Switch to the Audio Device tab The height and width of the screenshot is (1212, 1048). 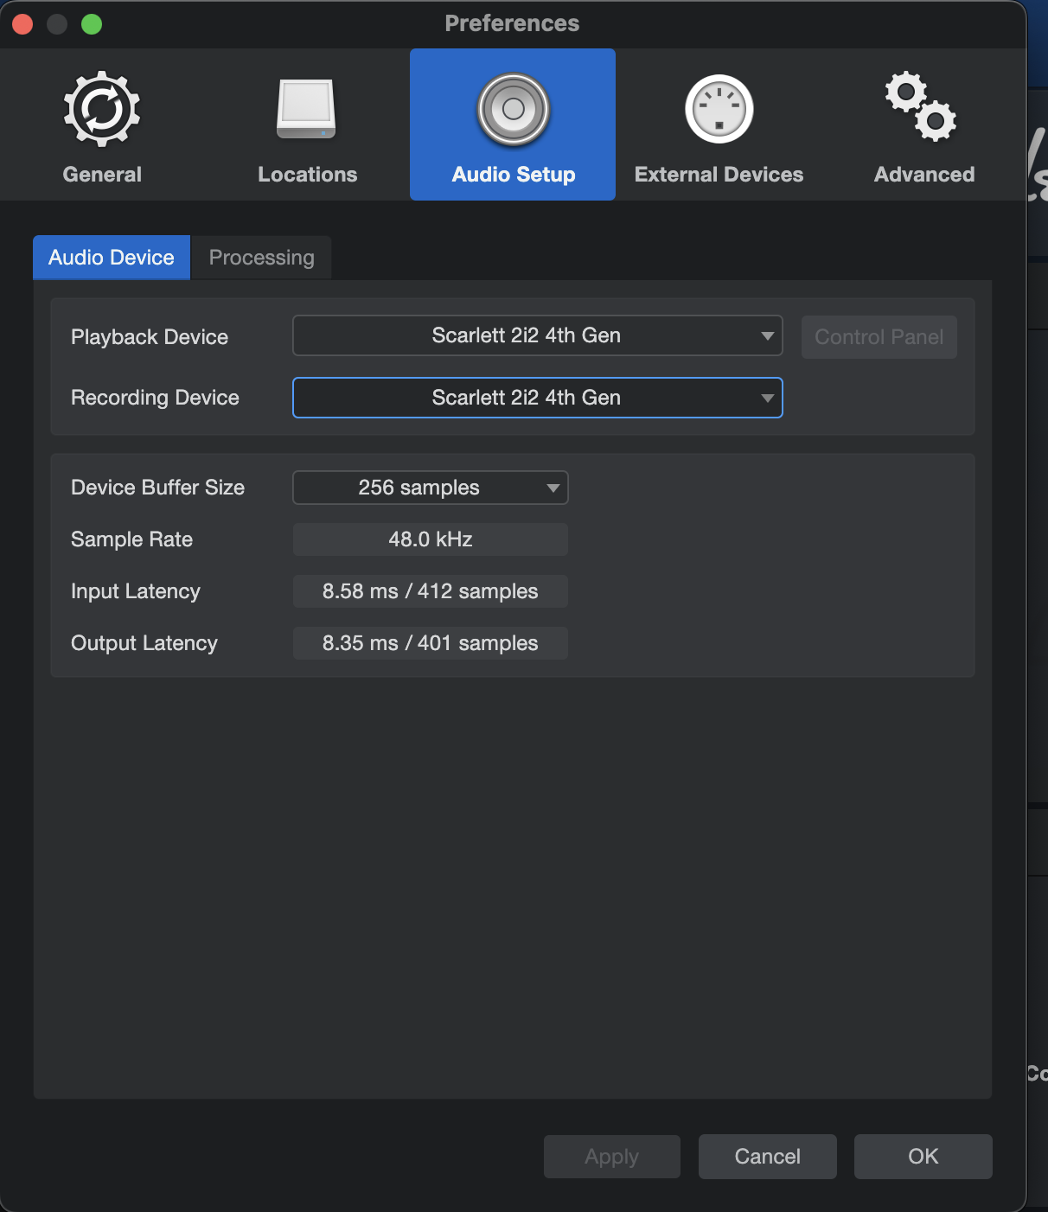click(x=112, y=258)
